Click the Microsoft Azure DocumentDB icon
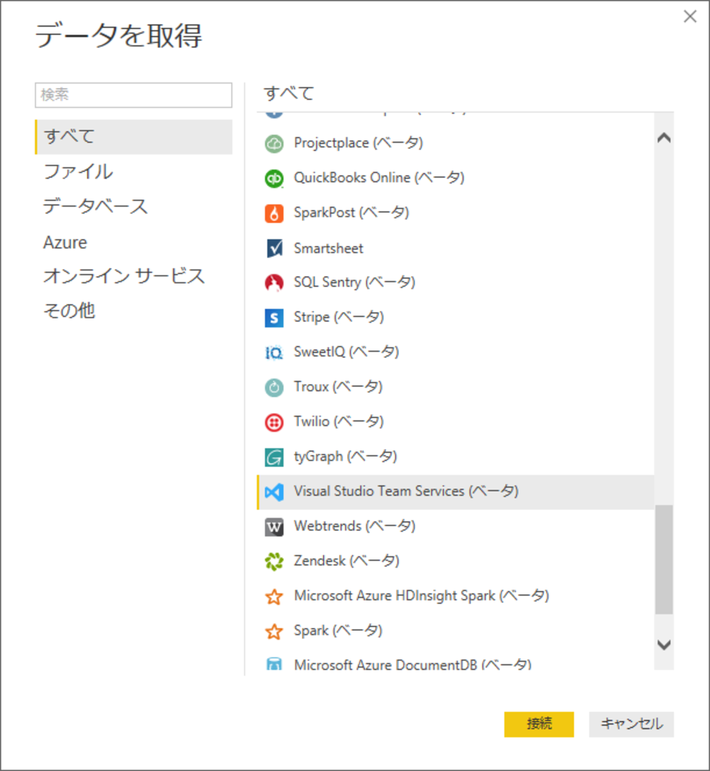Viewport: 710px width, 771px height. click(274, 664)
